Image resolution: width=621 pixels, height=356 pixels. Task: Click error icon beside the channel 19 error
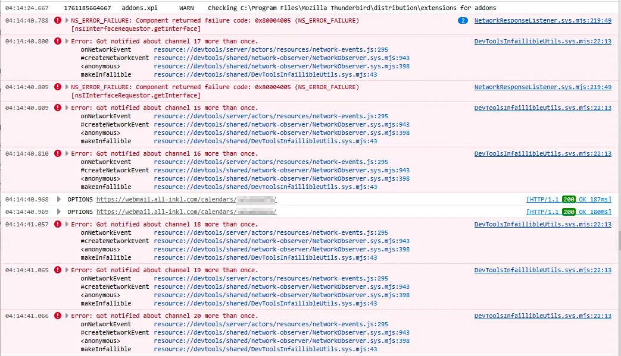[58, 270]
